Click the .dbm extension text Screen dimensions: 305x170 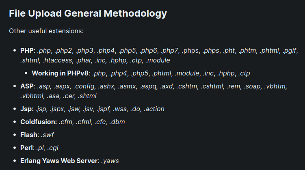point(117,122)
